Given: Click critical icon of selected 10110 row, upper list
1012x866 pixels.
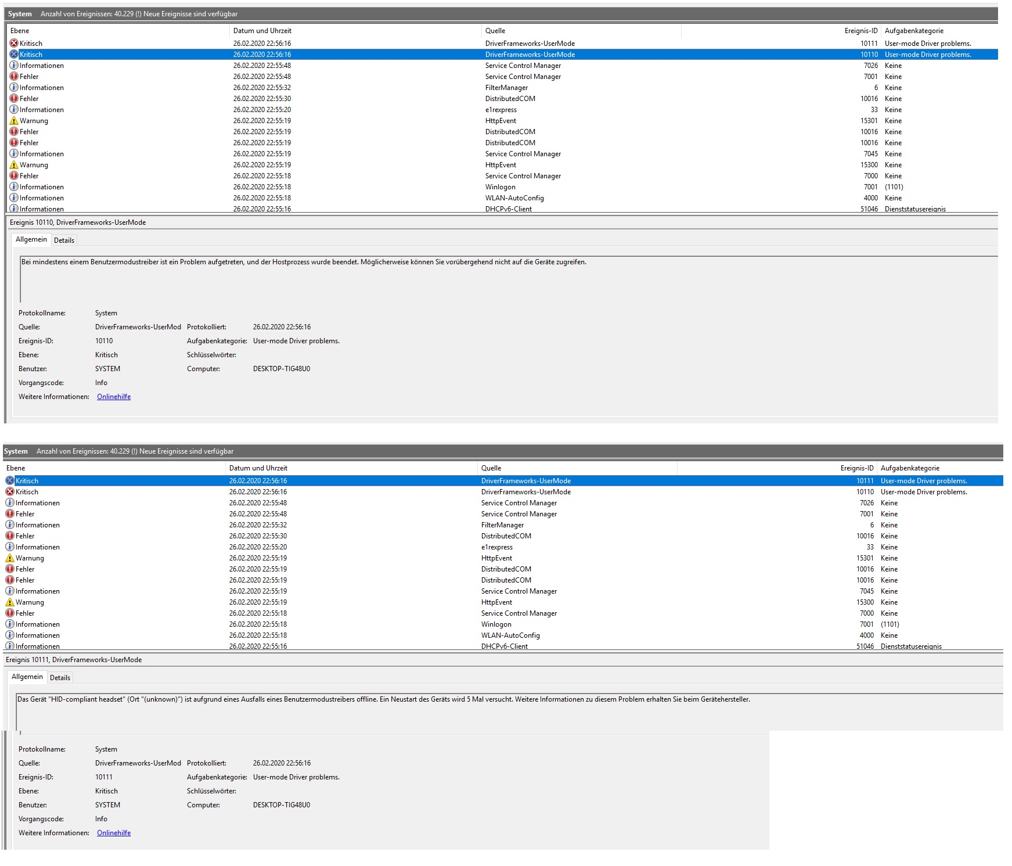Looking at the screenshot, I should click(14, 55).
